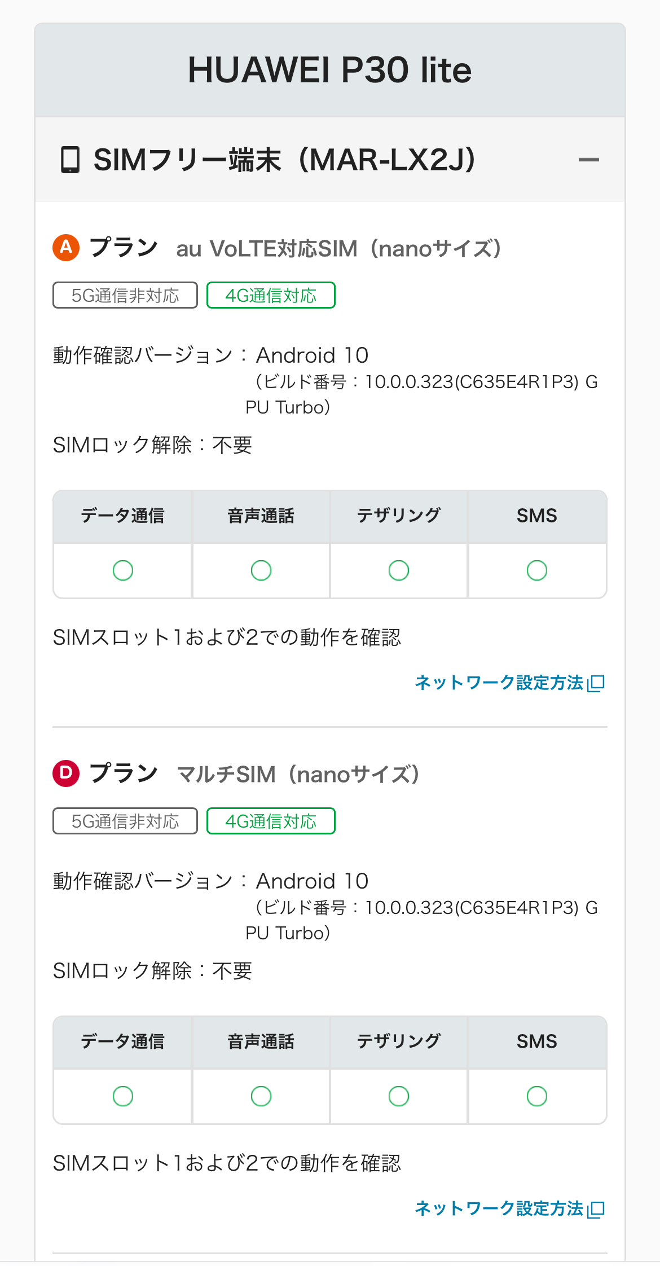Image resolution: width=660 pixels, height=1266 pixels.
Task: Click the red D plan badge
Action: pyautogui.click(x=66, y=773)
